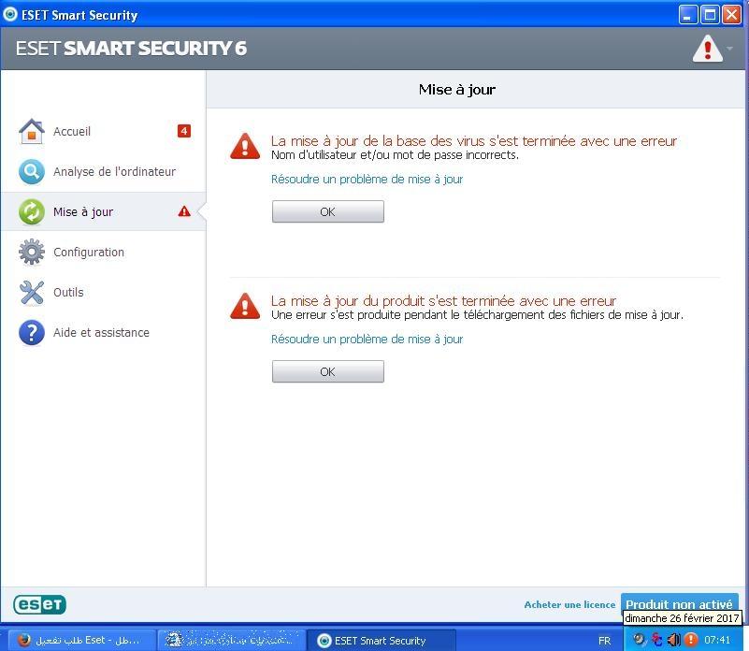
Task: Click the Analyse de l'ordinateur magnifier icon
Action: click(32, 171)
